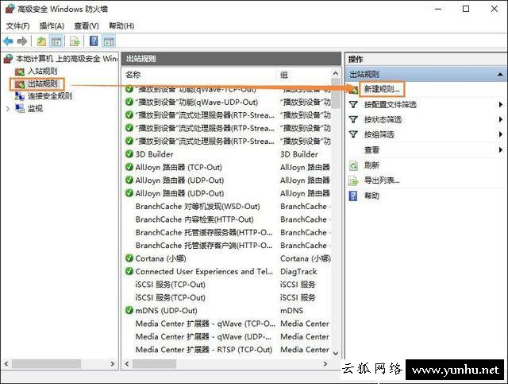The width and height of the screenshot is (508, 384).
Task: Select the 本地计算机 root node
Action: click(67, 59)
